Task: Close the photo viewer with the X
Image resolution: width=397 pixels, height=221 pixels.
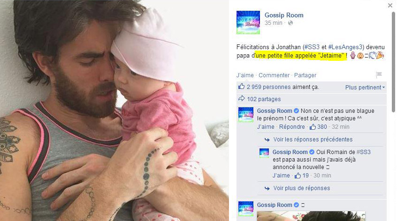Action: (390, 5)
